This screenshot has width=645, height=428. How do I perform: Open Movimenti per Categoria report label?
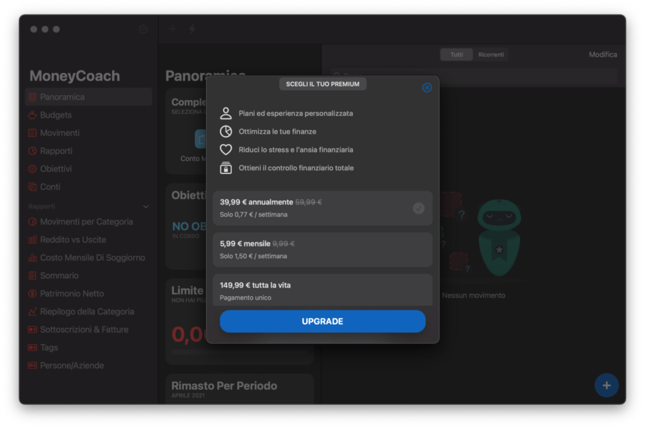pyautogui.click(x=86, y=222)
